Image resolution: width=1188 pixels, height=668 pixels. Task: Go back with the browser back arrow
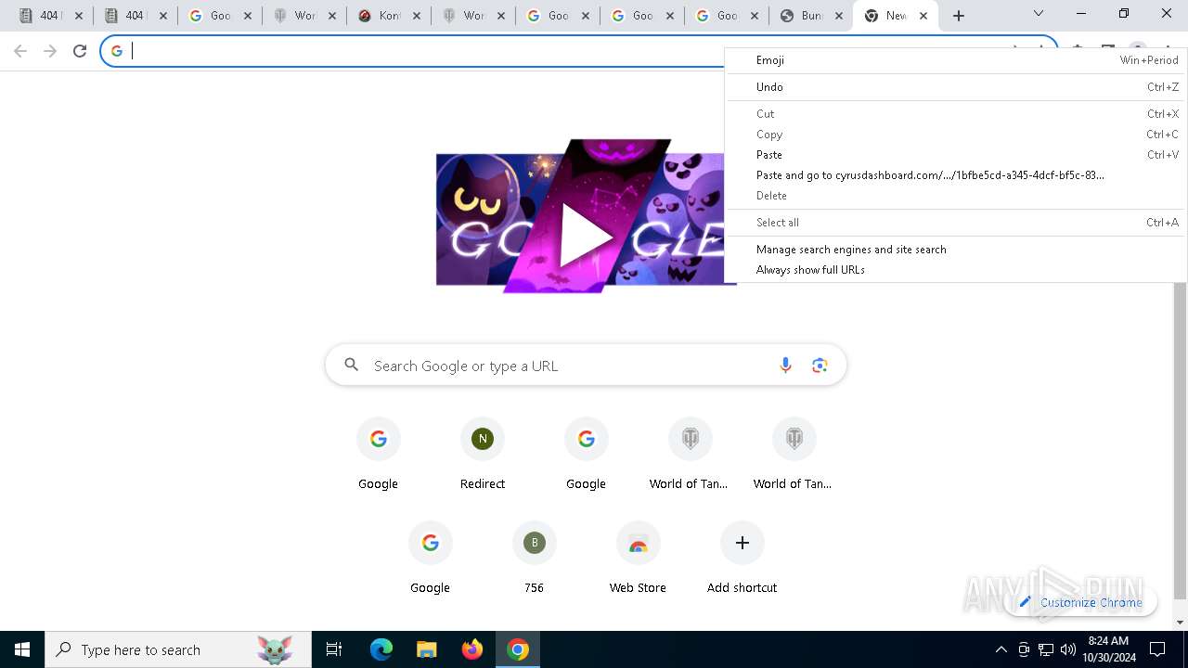(x=20, y=51)
